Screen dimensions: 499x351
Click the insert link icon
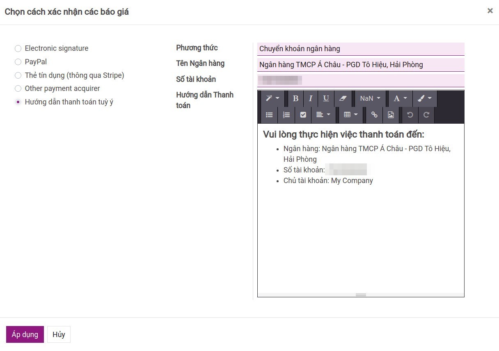[x=374, y=115]
